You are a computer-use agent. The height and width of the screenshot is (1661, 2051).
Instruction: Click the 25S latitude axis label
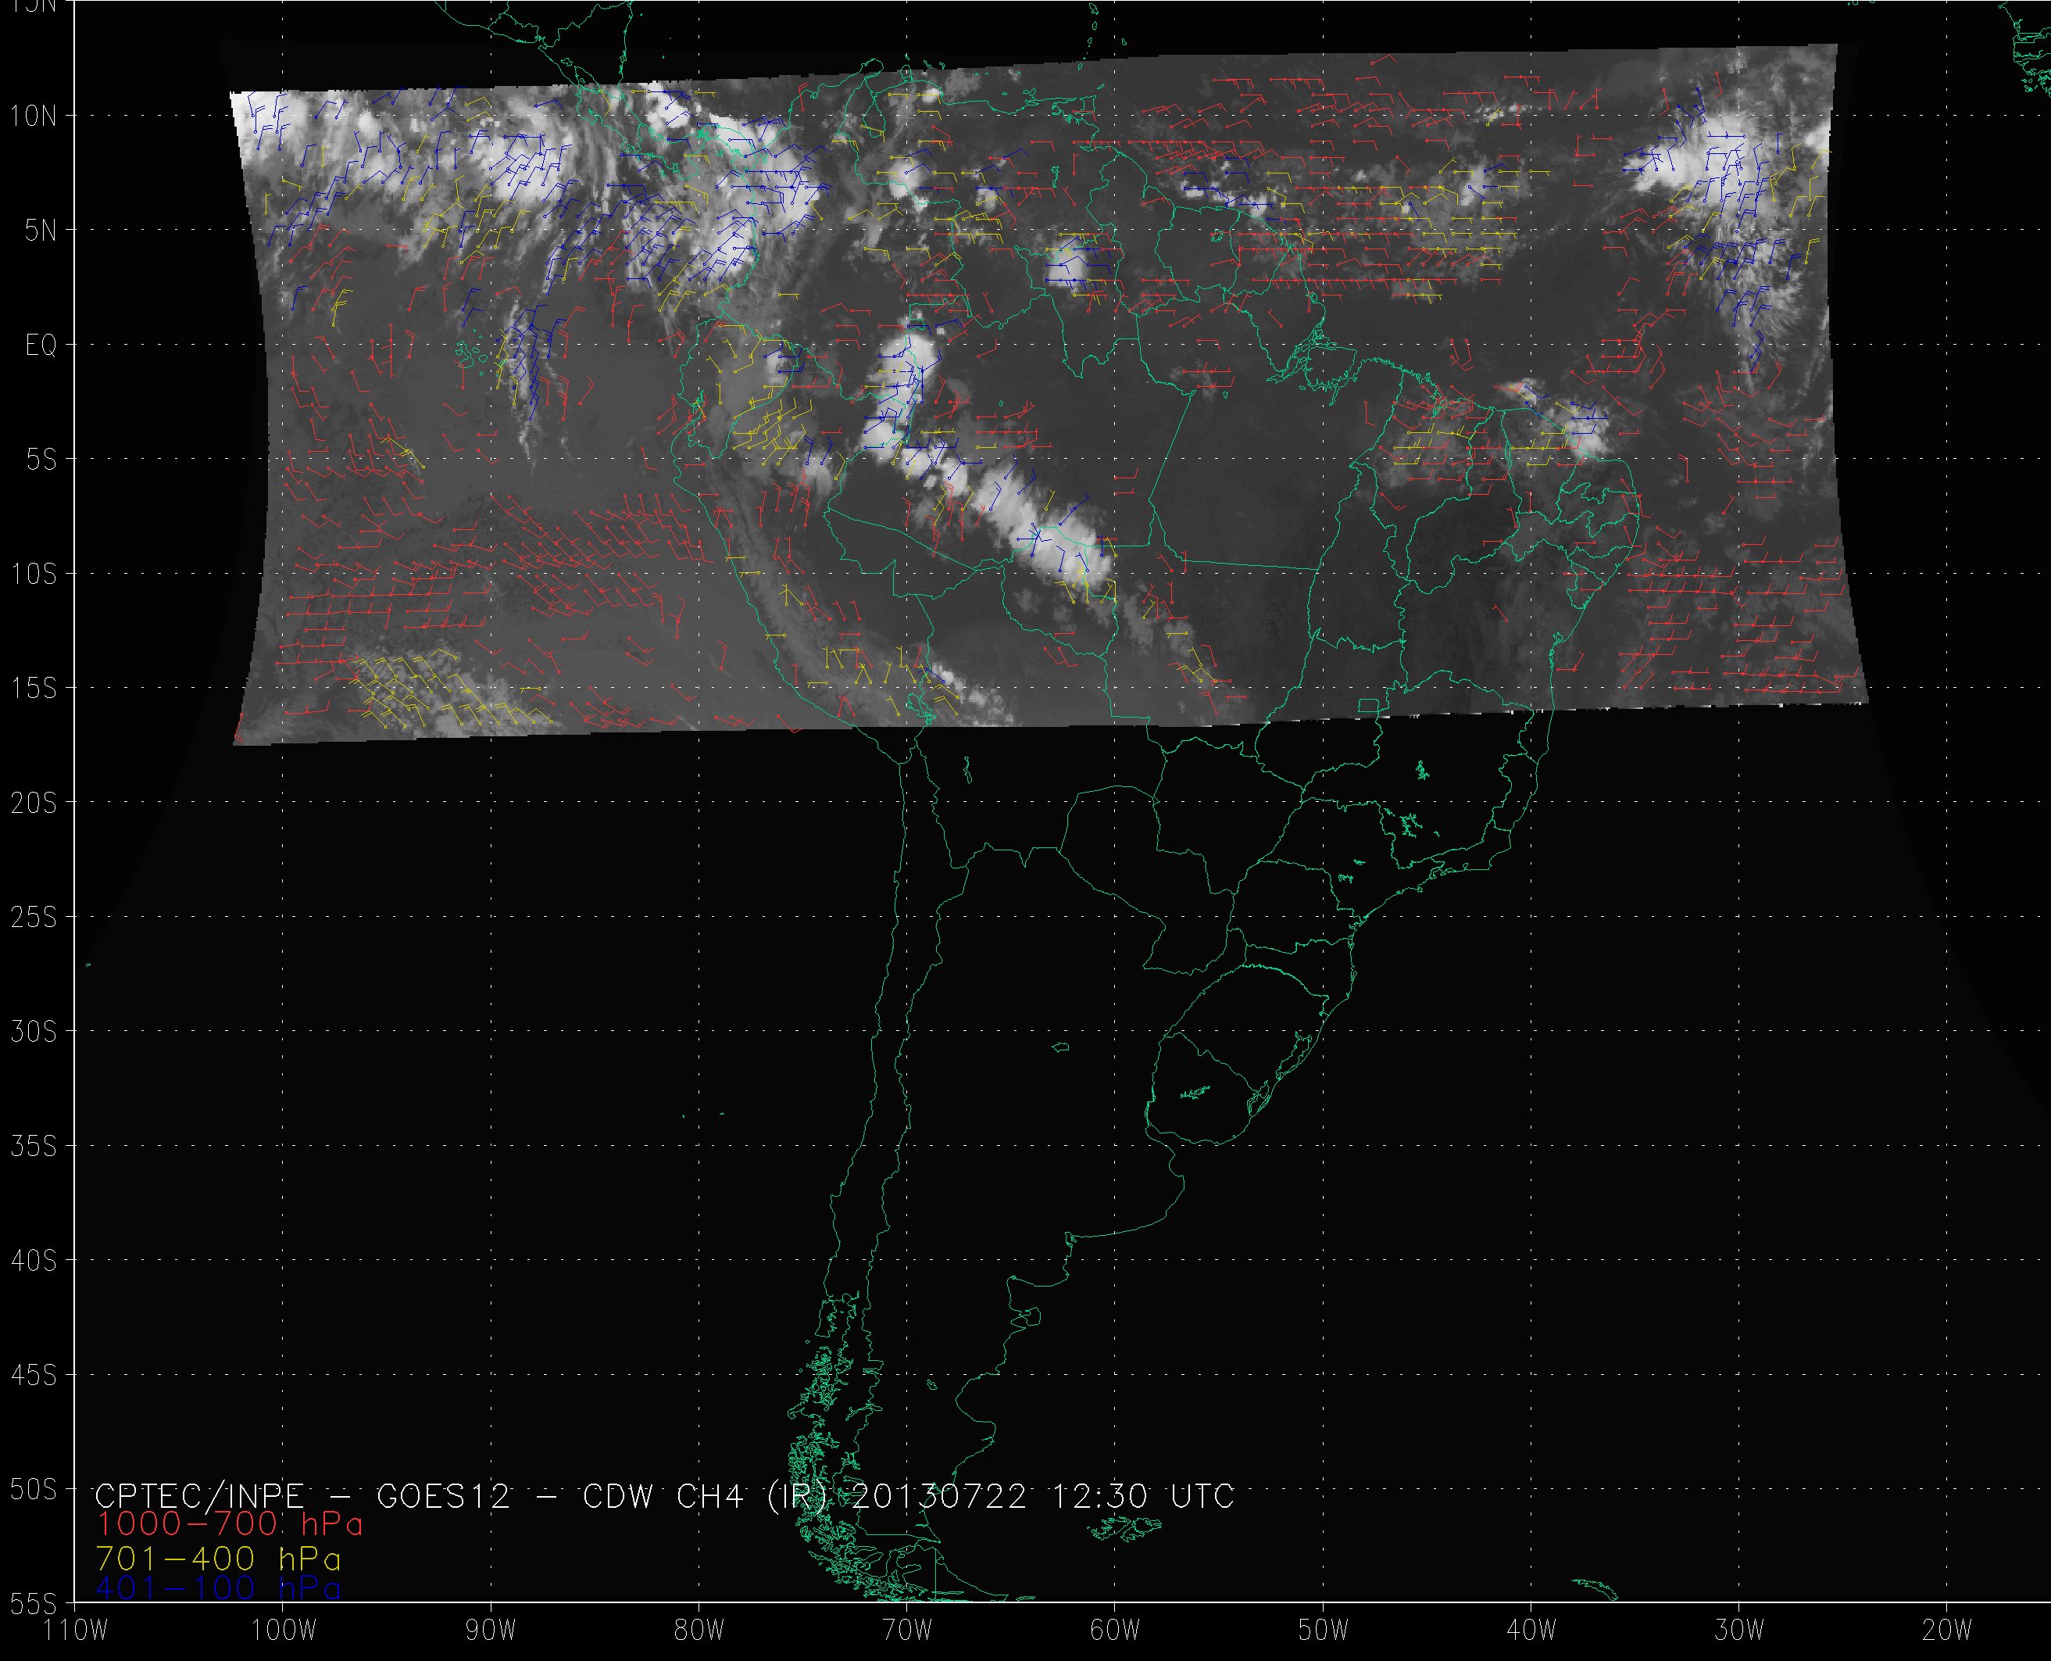coord(34,918)
